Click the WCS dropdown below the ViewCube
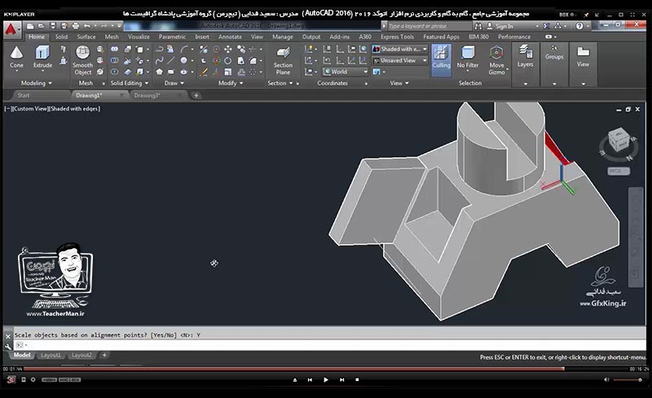 point(619,171)
